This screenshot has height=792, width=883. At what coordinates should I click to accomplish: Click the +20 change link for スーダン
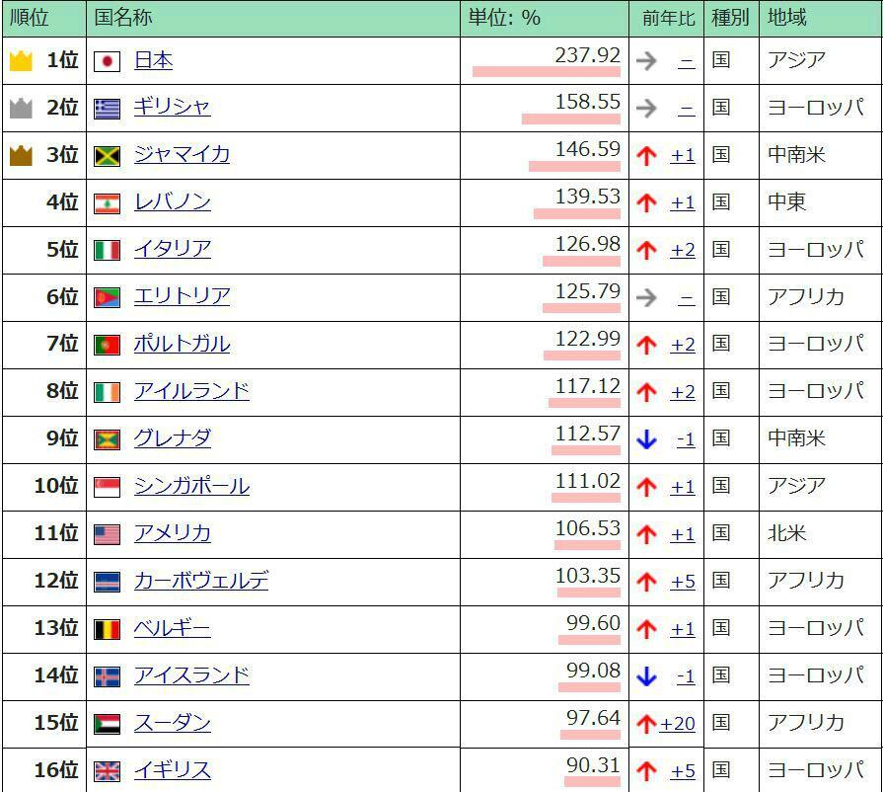(677, 724)
